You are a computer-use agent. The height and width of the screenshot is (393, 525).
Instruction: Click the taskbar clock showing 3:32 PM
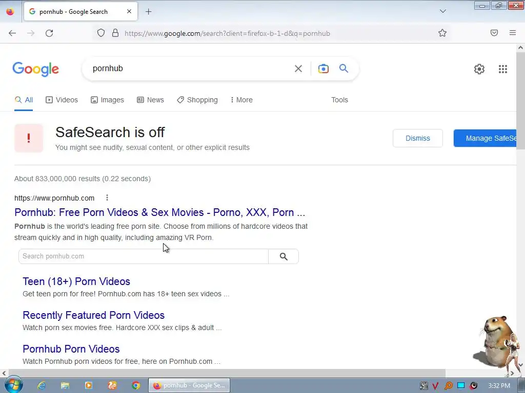[x=499, y=386]
